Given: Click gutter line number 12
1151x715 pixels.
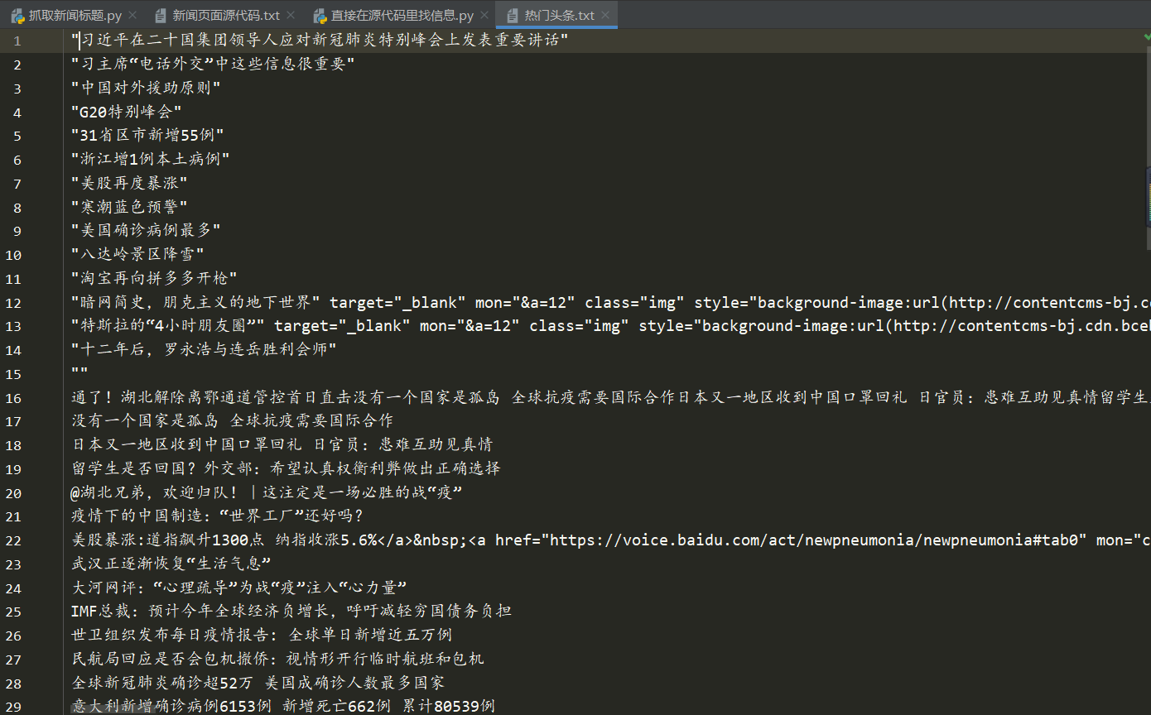Looking at the screenshot, I should click(12, 302).
